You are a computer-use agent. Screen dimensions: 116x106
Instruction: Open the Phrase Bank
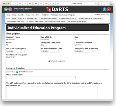pyautogui.click(x=30, y=15)
